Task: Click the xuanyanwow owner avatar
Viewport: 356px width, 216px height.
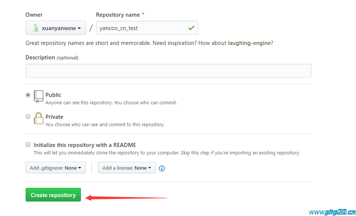Action: tap(35, 28)
